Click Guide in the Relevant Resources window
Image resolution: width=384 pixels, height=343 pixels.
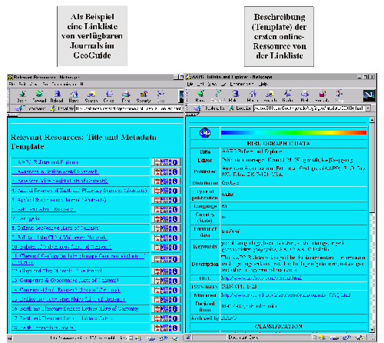click(109, 97)
